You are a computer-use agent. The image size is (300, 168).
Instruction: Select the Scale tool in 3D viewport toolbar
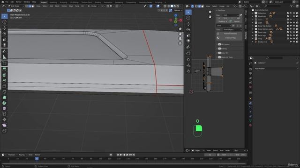click(4, 39)
